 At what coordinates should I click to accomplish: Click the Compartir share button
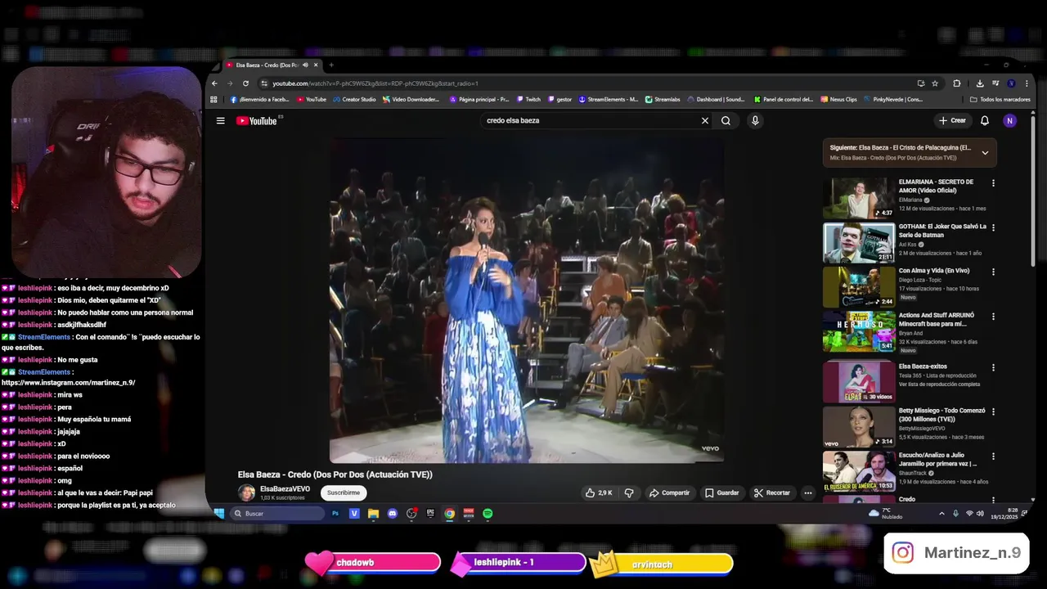click(x=669, y=492)
